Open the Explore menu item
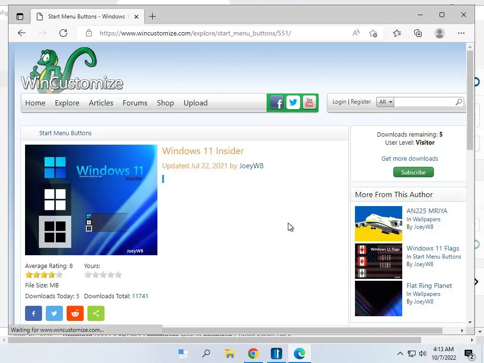The image size is (484, 363). [x=67, y=103]
